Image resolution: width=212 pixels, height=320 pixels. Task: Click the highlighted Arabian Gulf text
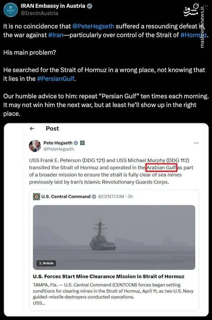(x=161, y=168)
